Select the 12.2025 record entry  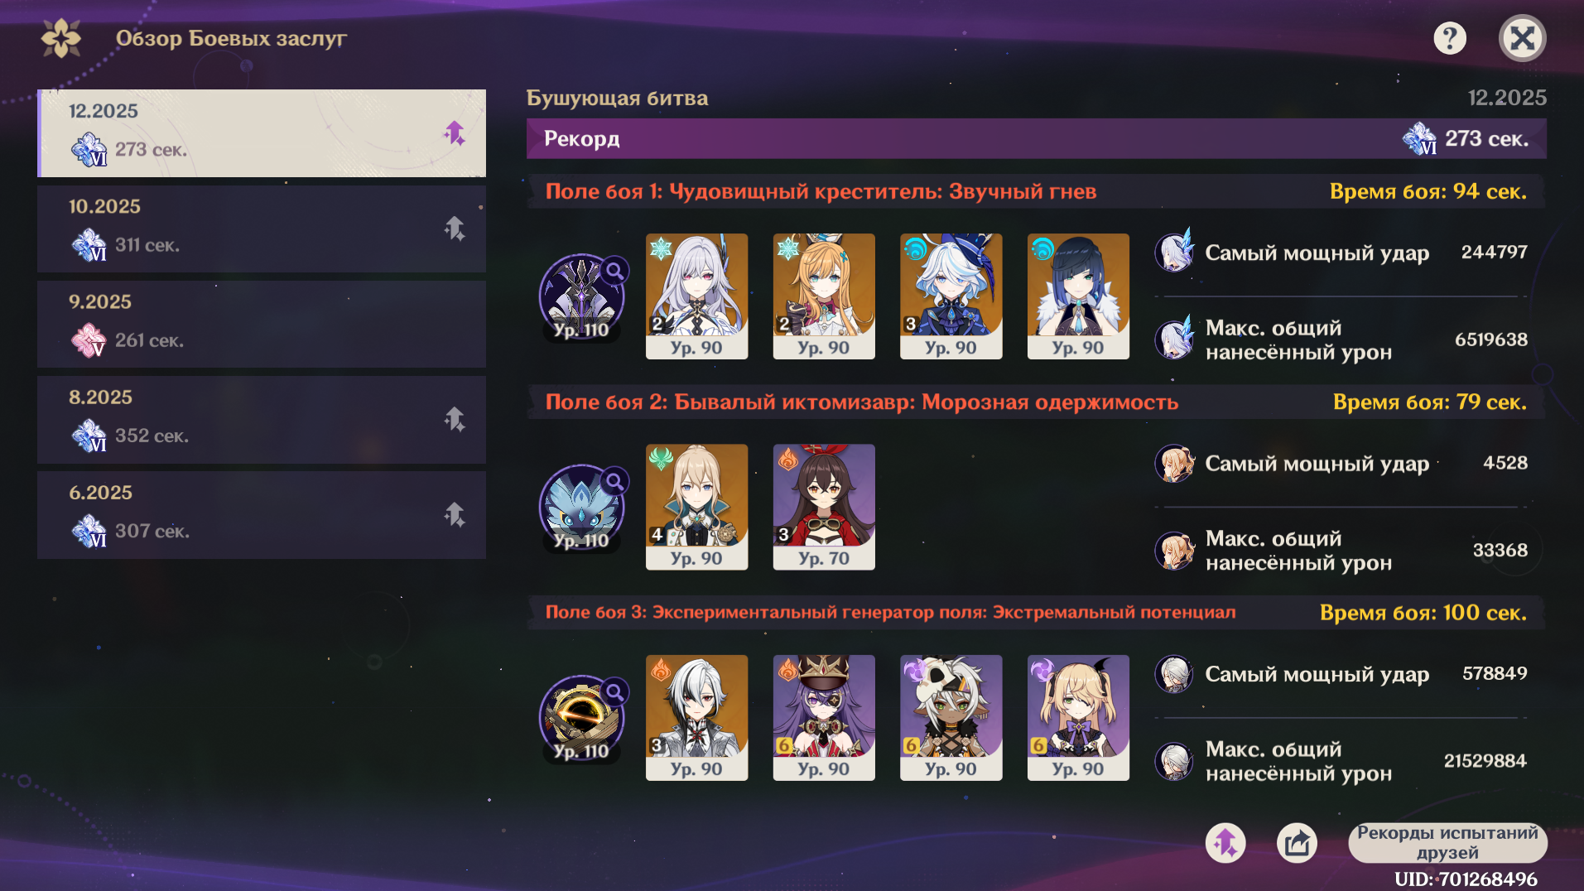coord(262,133)
